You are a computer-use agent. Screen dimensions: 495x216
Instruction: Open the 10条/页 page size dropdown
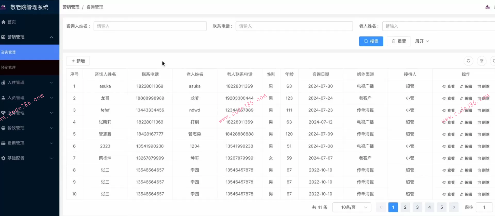[x=352, y=207]
